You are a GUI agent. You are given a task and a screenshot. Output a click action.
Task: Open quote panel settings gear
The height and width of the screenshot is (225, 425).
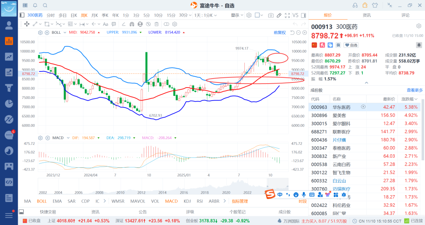[419, 26]
